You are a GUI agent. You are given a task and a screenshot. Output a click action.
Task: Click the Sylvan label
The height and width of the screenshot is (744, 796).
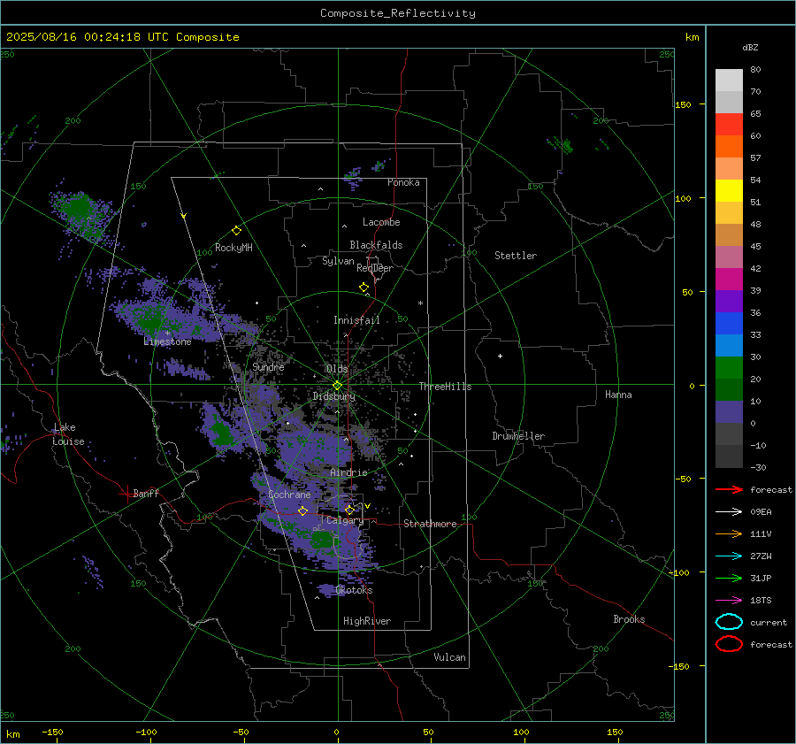click(x=338, y=261)
